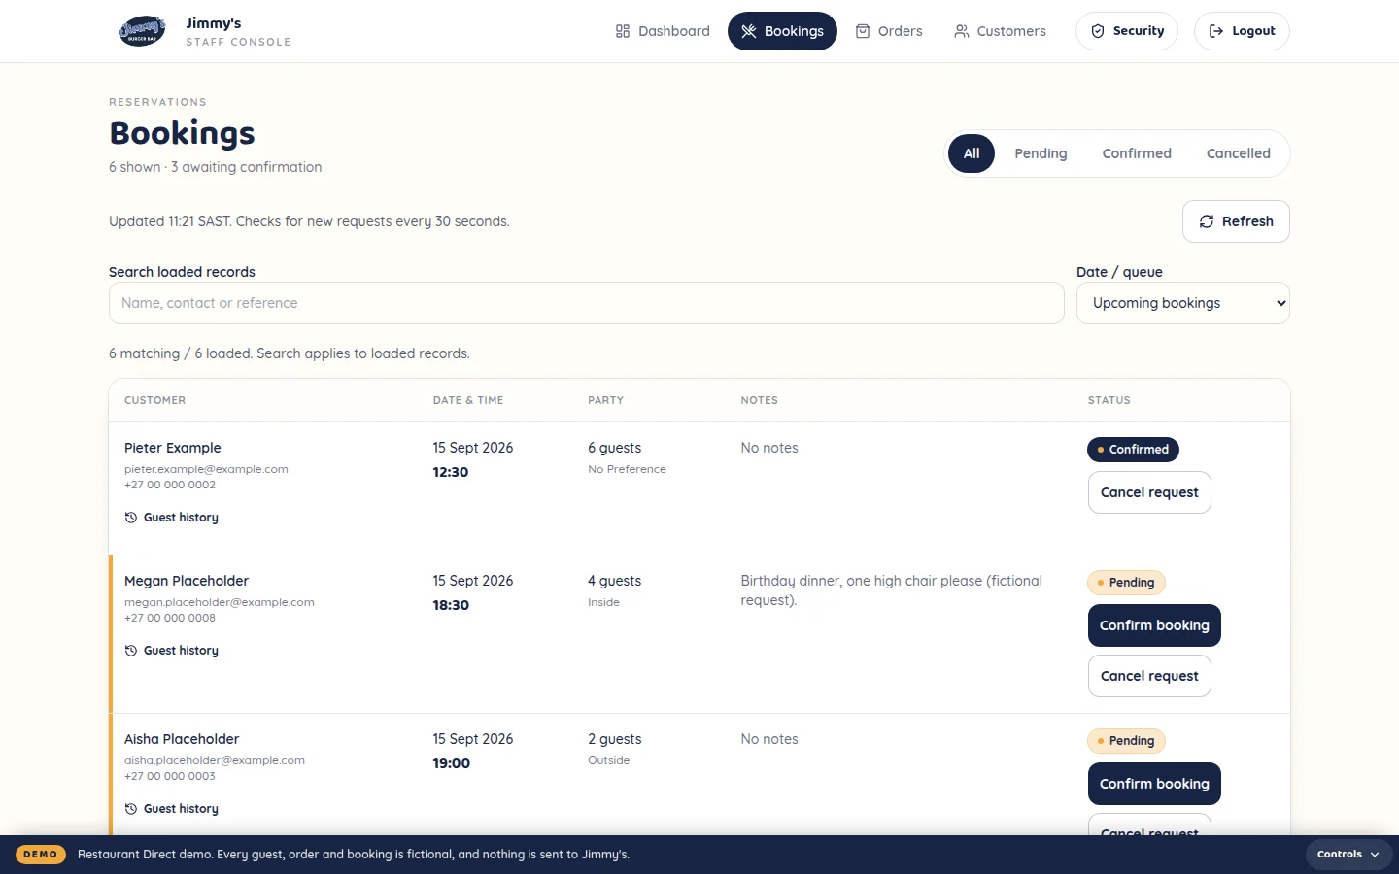Filter bookings by Confirmed

[x=1137, y=153]
